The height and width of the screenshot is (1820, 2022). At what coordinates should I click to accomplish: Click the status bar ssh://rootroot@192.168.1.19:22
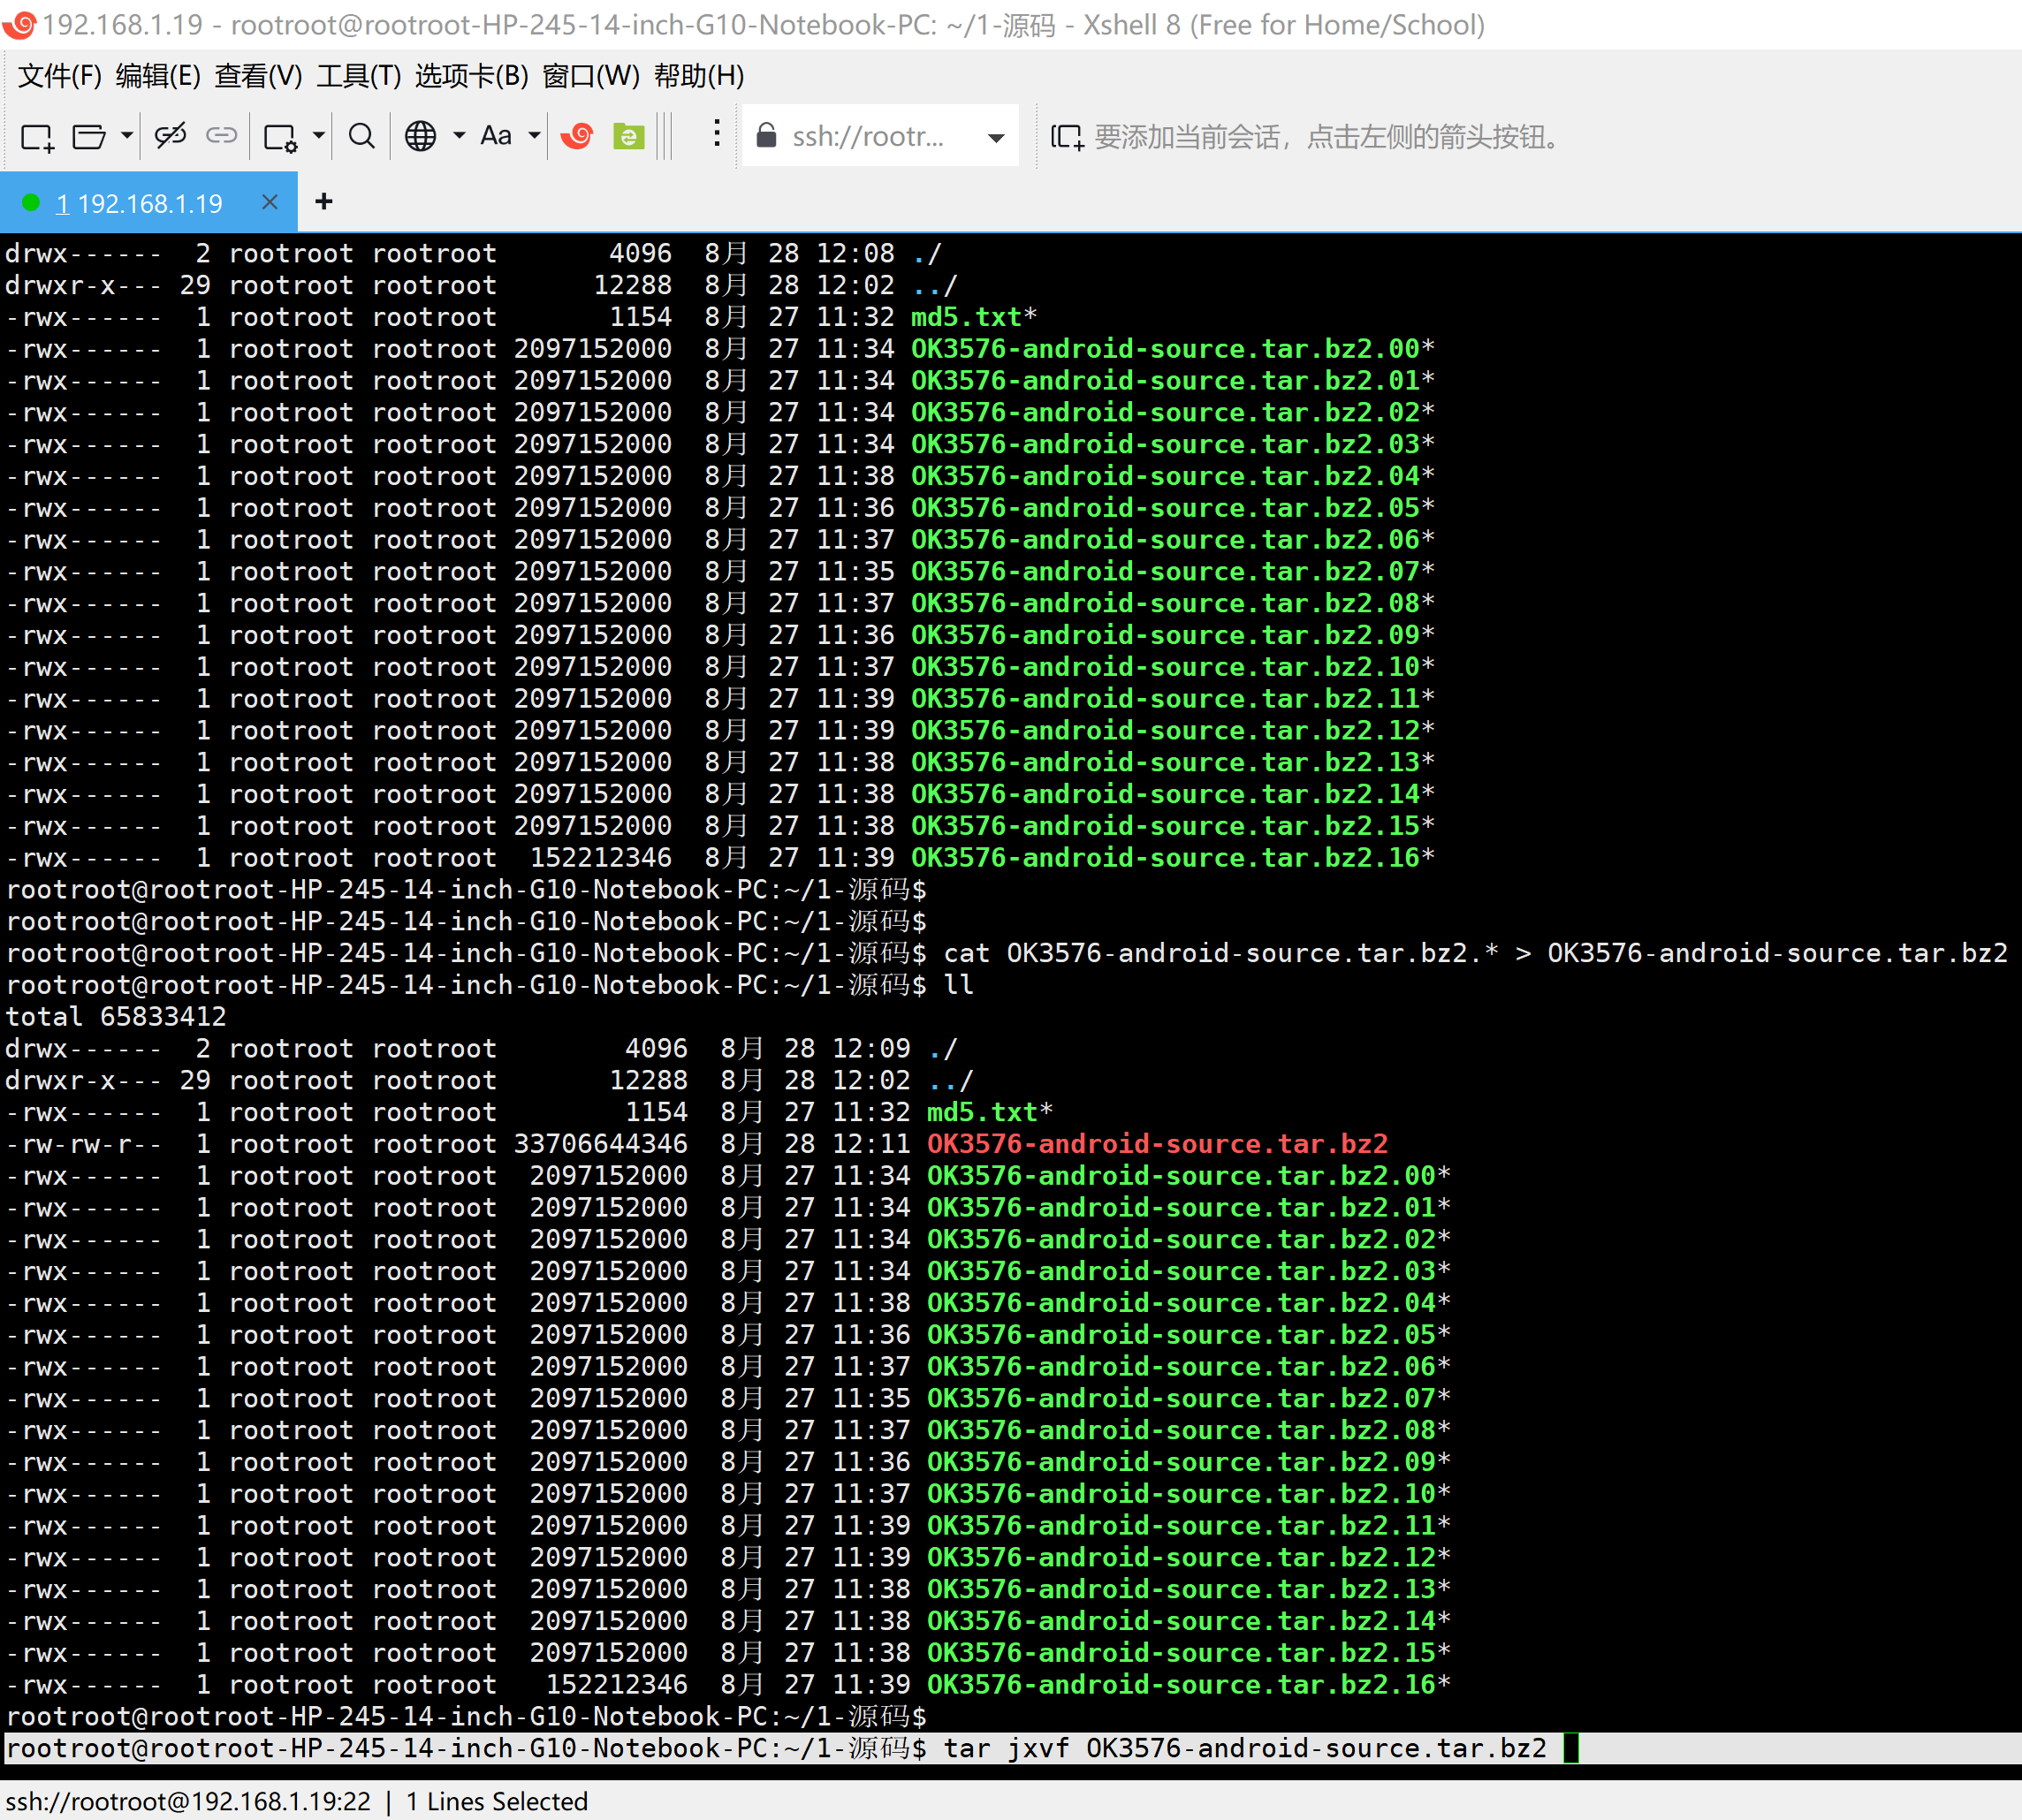(x=188, y=1801)
